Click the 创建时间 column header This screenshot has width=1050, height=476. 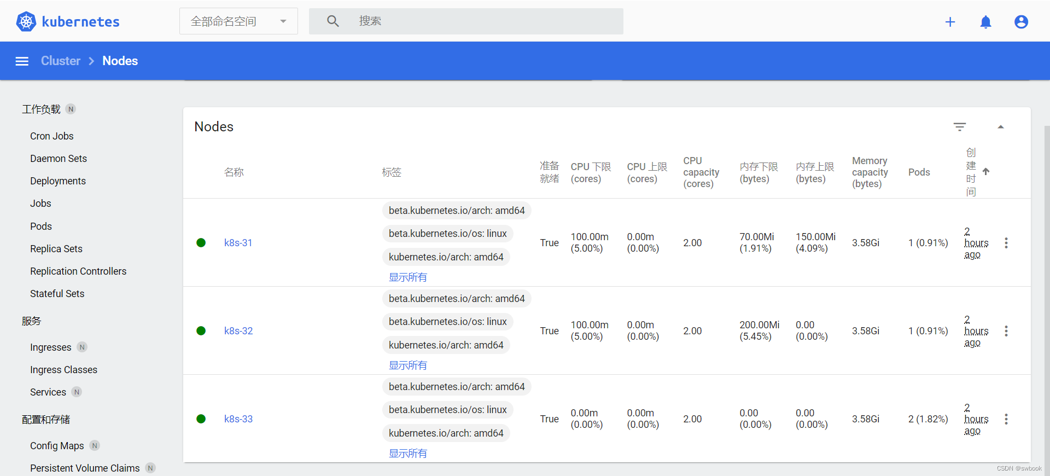pos(971,172)
